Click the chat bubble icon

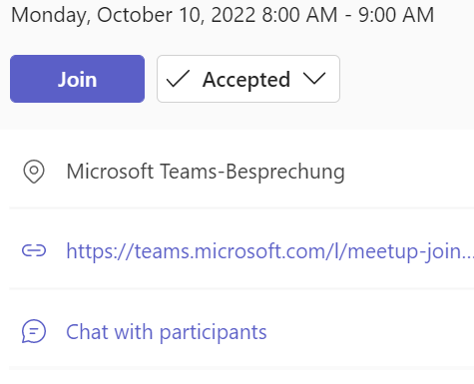[x=34, y=331]
